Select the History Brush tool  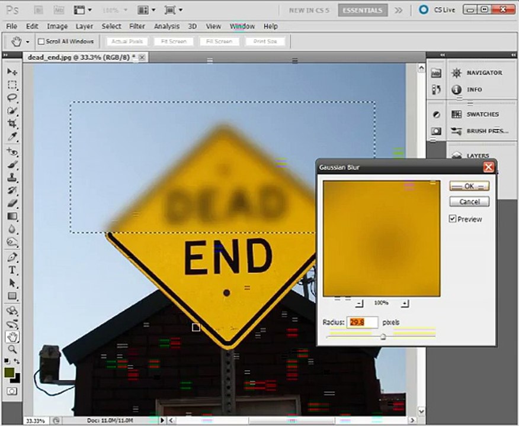point(12,191)
